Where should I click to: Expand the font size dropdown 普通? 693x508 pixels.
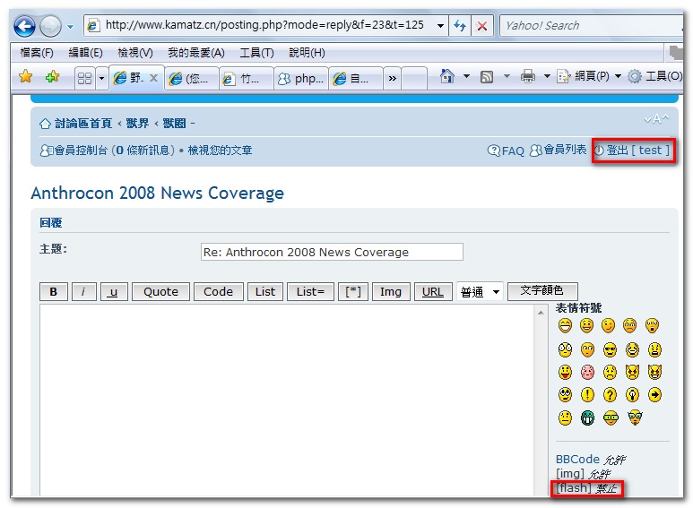point(480,292)
